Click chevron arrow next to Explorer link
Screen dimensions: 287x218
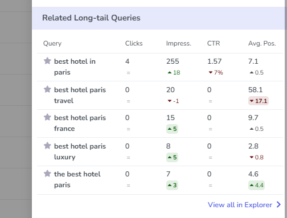click(278, 204)
